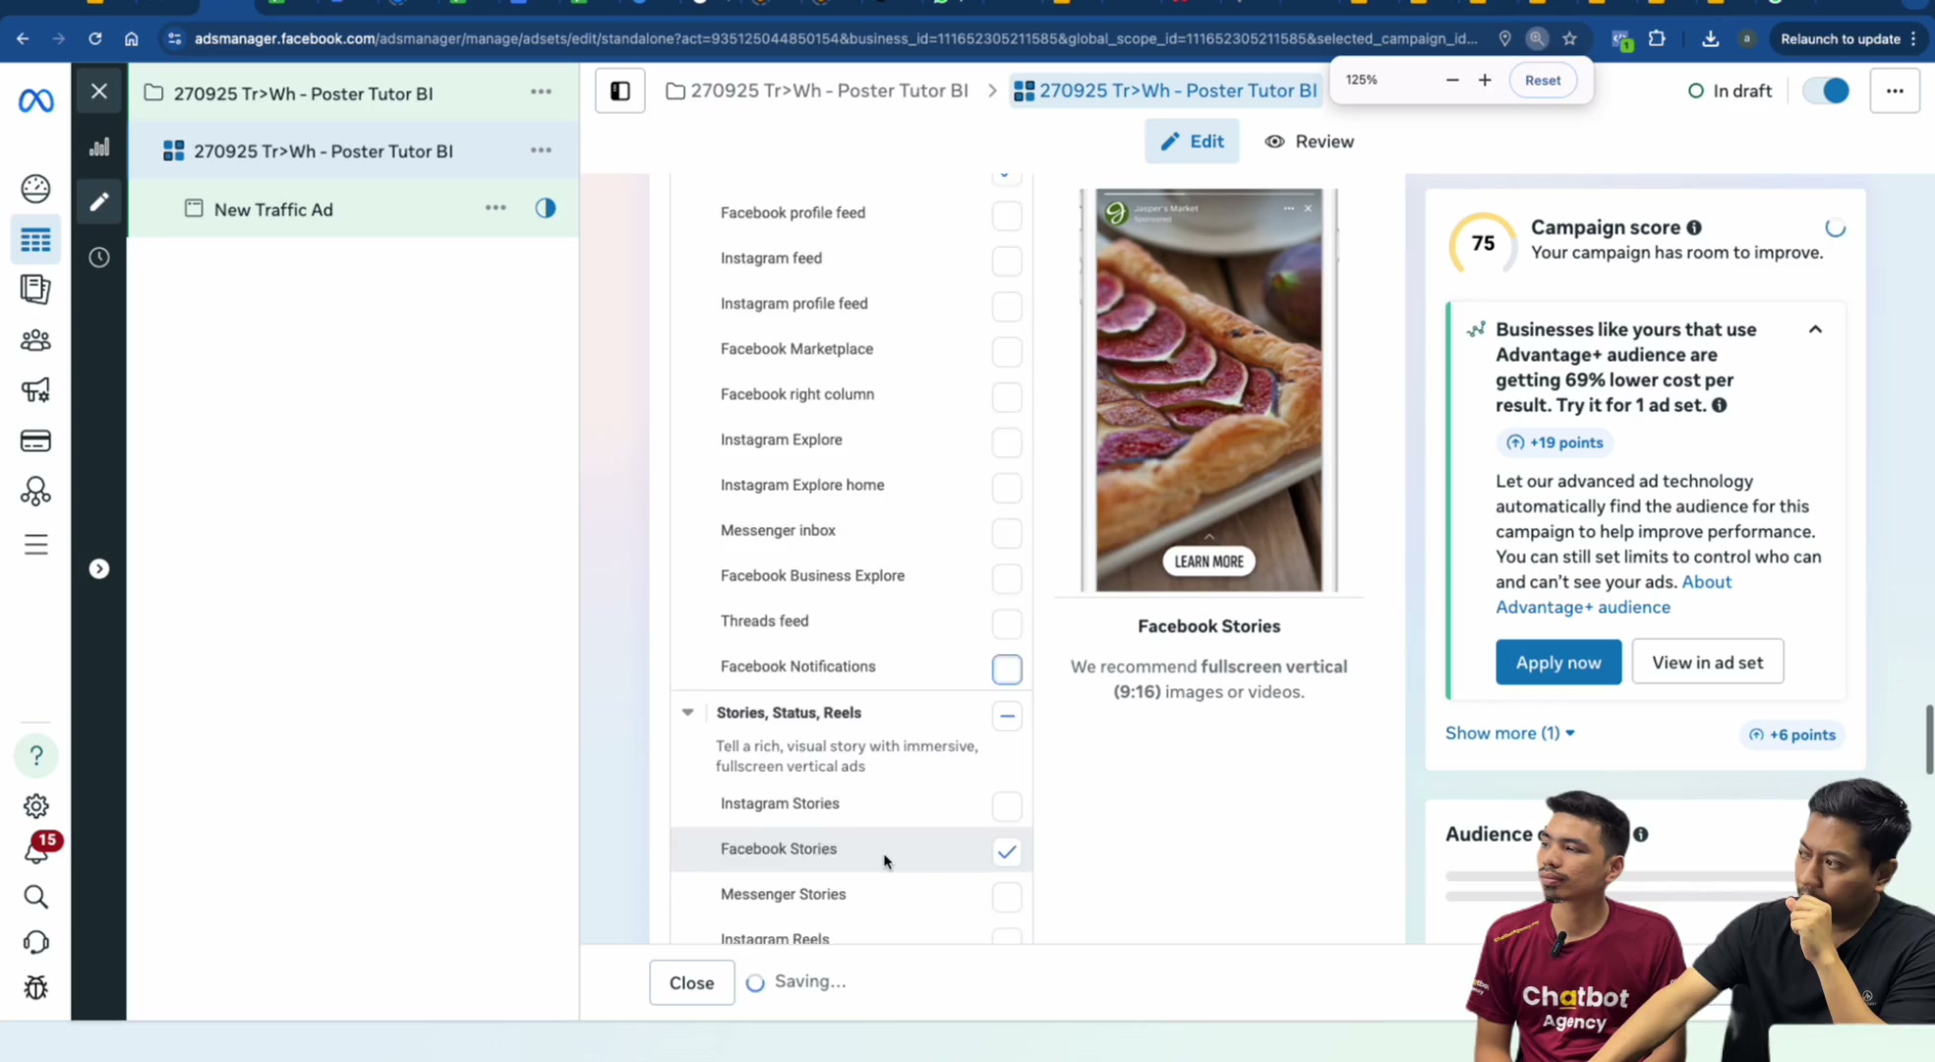This screenshot has width=1935, height=1062.
Task: Click the browser zoom Reset button
Action: pos(1542,81)
